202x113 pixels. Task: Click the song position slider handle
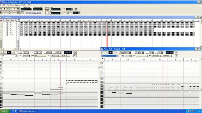click(9, 13)
